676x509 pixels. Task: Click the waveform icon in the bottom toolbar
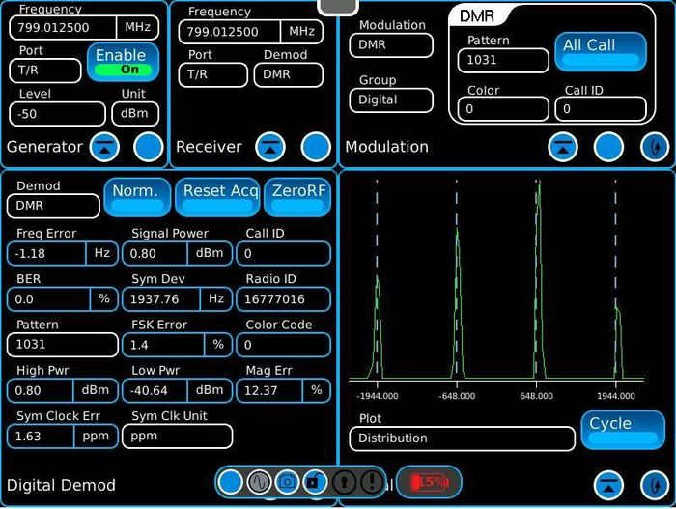[259, 482]
